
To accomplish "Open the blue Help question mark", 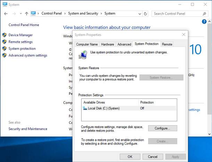I will (x=204, y=22).
